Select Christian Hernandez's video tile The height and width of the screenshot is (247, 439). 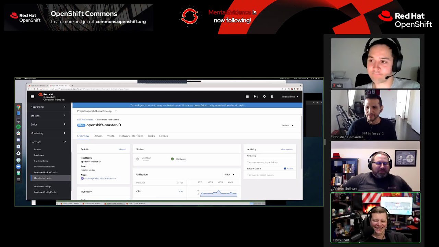pyautogui.click(x=375, y=115)
